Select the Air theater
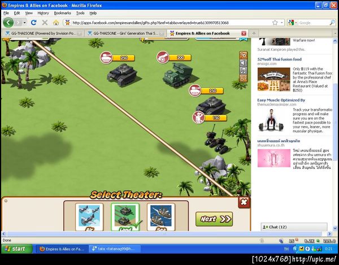 point(89,217)
